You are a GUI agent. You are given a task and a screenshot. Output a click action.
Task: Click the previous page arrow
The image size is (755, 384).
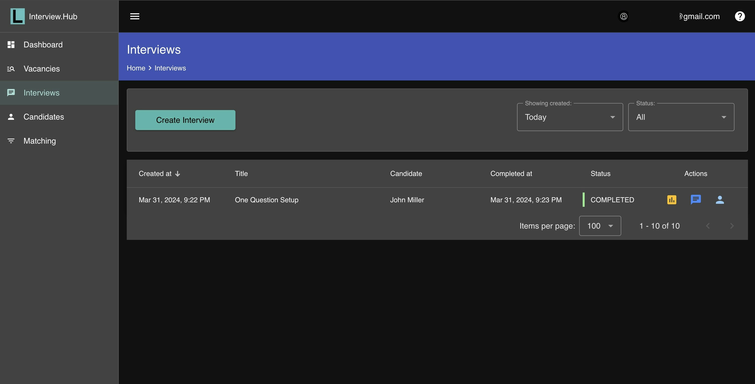[x=707, y=226]
